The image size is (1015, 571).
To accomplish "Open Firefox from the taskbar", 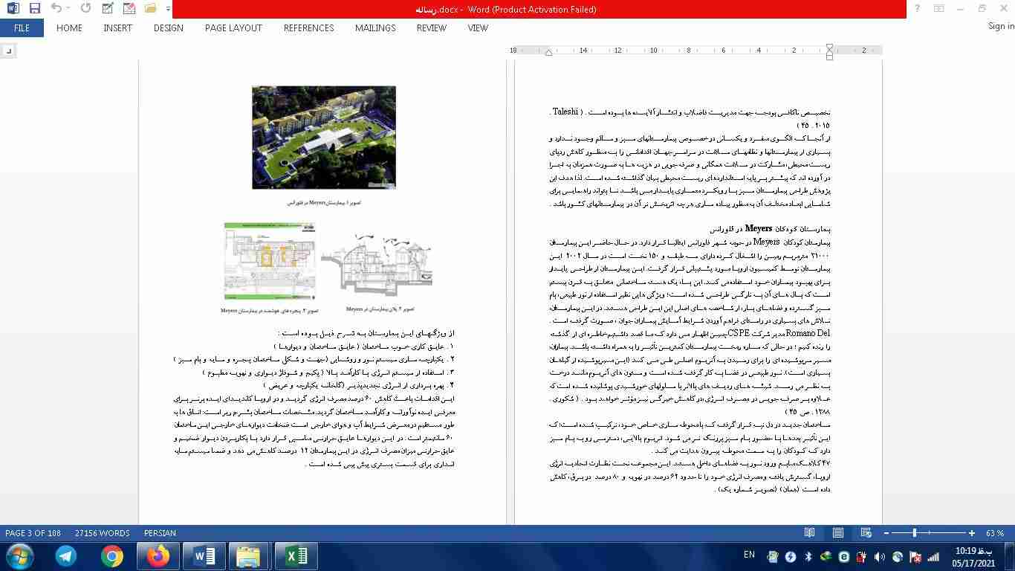I will [158, 556].
